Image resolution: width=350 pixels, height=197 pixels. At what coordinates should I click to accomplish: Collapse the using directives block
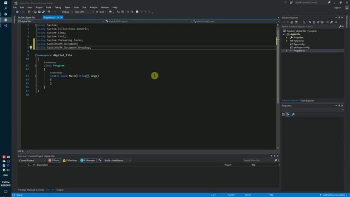[x=36, y=25]
